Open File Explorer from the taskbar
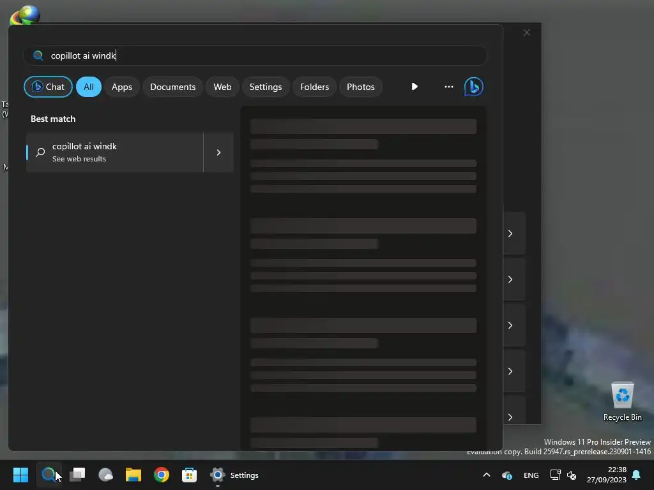 [x=133, y=475]
